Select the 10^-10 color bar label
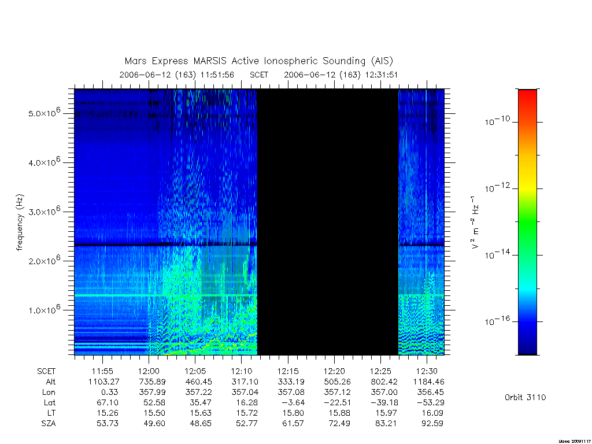Viewport: 592px width, 444px height. 497,120
